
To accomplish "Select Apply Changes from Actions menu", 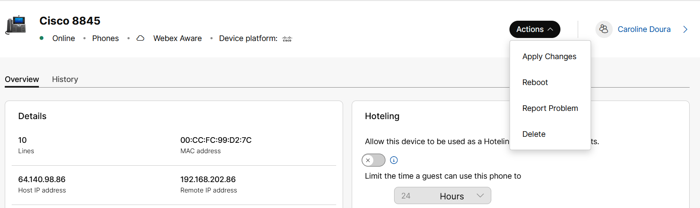I will tap(549, 57).
